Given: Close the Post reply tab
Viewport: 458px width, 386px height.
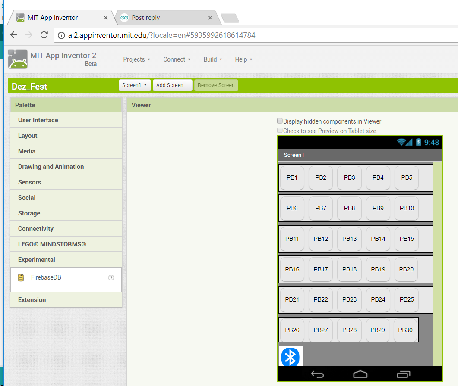Looking at the screenshot, I should pos(210,18).
